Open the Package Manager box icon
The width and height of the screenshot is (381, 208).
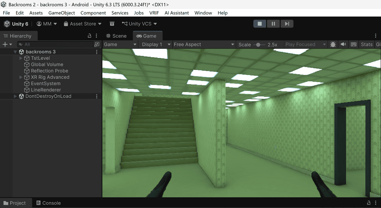pyautogui.click(x=112, y=24)
